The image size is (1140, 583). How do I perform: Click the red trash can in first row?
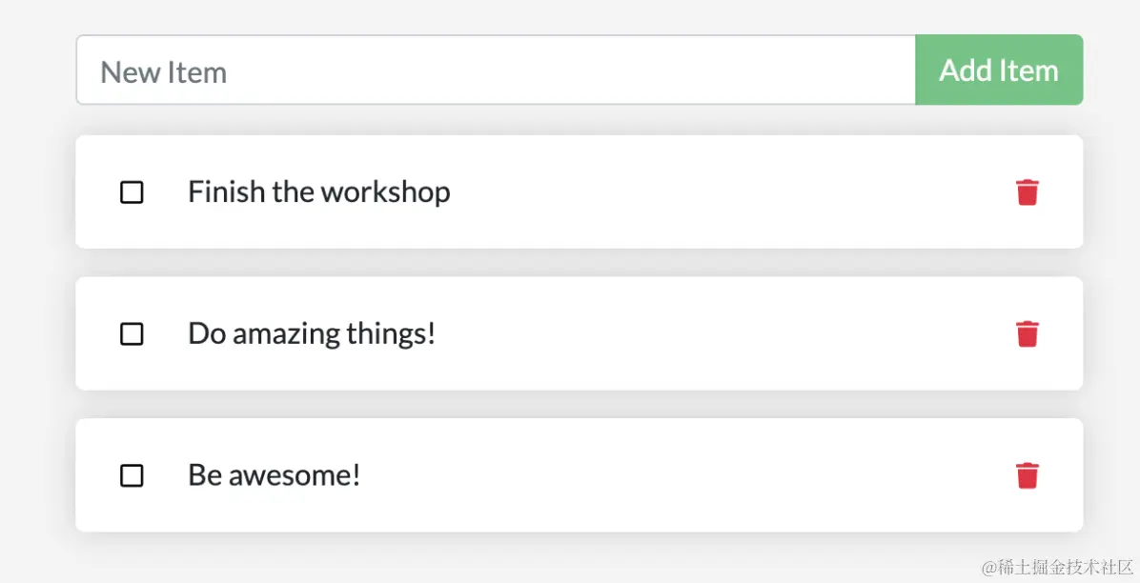[x=1027, y=192]
